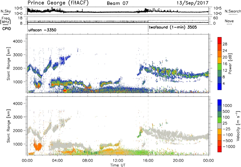The width and height of the screenshot is (241, 167).
Task: Click the velocity panel 'Slant Range [km]' label
Action: (x=8, y=126)
